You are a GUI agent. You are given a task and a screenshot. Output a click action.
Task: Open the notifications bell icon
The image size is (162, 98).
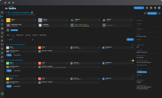point(147,8)
